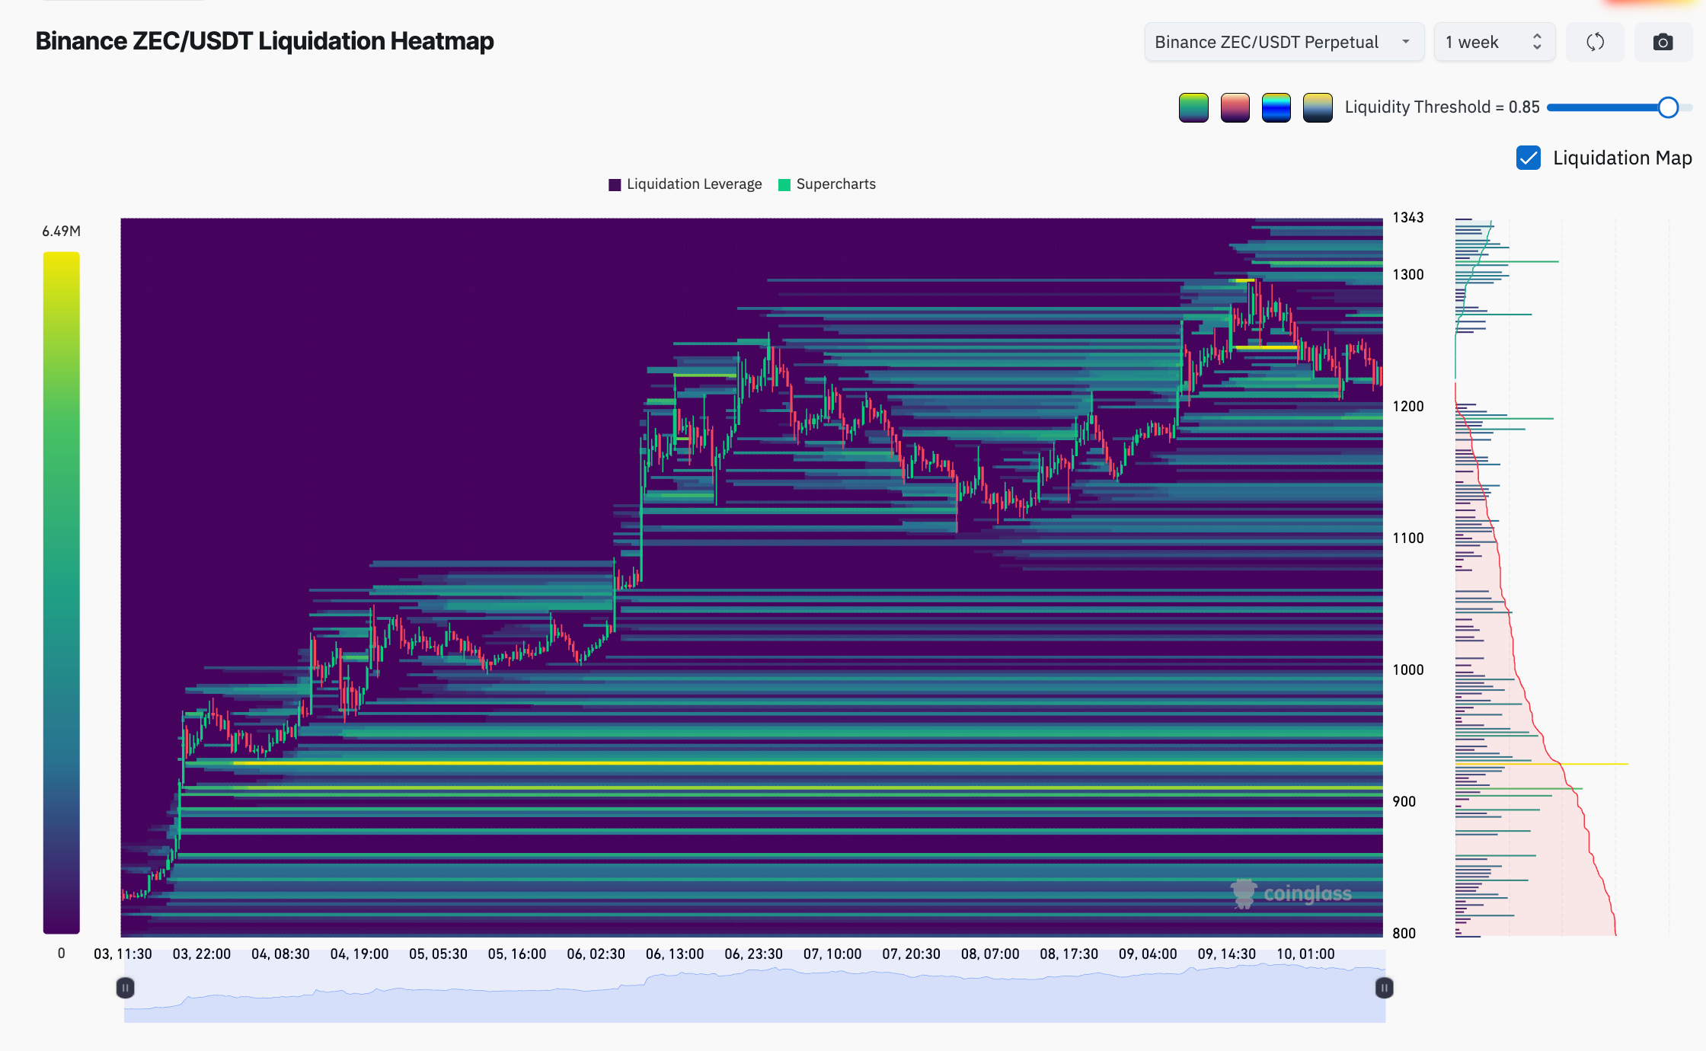
Task: Click the 08, 07:00 time axis label
Action: coord(990,954)
